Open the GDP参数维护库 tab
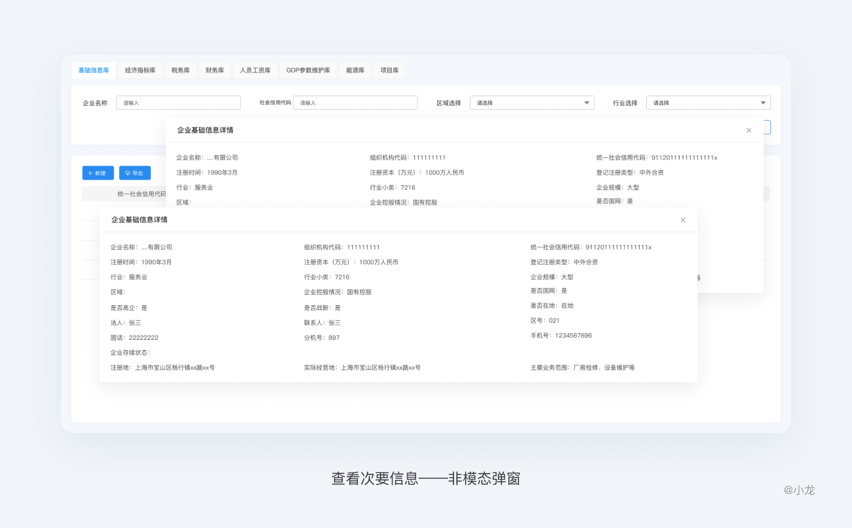The height and width of the screenshot is (528, 852). pos(308,71)
